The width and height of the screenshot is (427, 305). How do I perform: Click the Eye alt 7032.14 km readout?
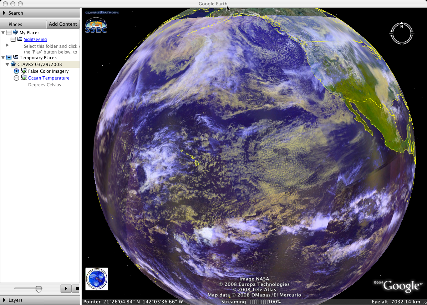[x=396, y=302]
